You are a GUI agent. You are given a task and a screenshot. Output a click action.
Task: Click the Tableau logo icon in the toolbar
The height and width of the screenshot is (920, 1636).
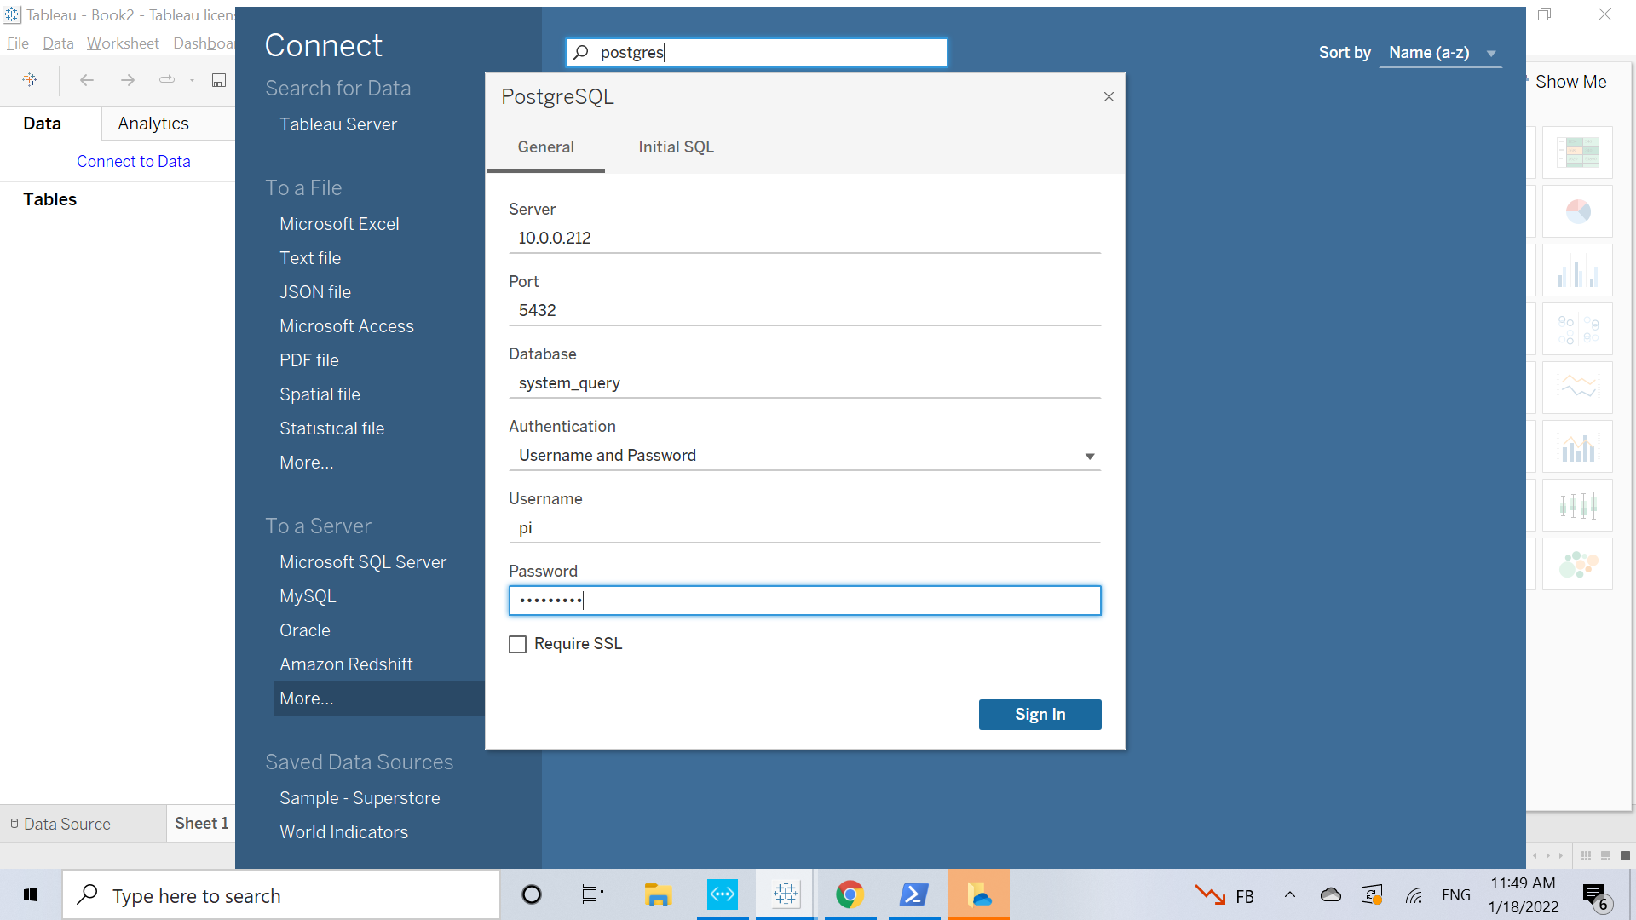[x=30, y=80]
